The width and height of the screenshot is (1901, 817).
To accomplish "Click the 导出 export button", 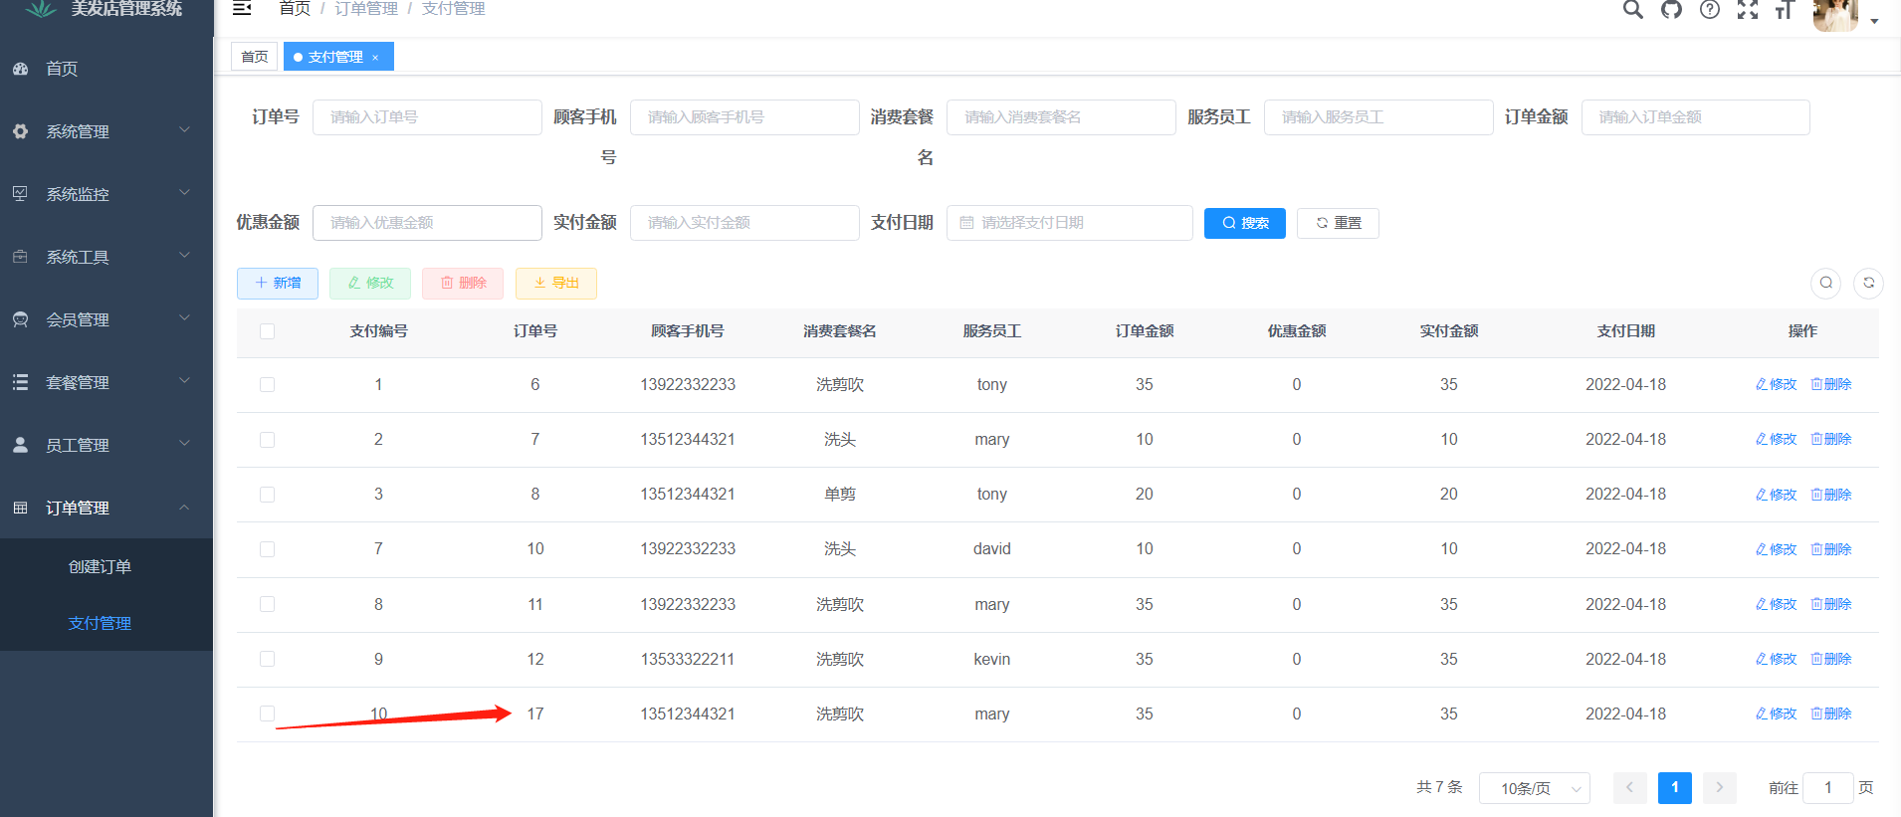I will 556,284.
